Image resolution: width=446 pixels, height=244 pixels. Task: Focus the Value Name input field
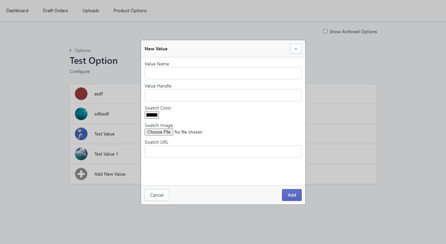pos(223,73)
